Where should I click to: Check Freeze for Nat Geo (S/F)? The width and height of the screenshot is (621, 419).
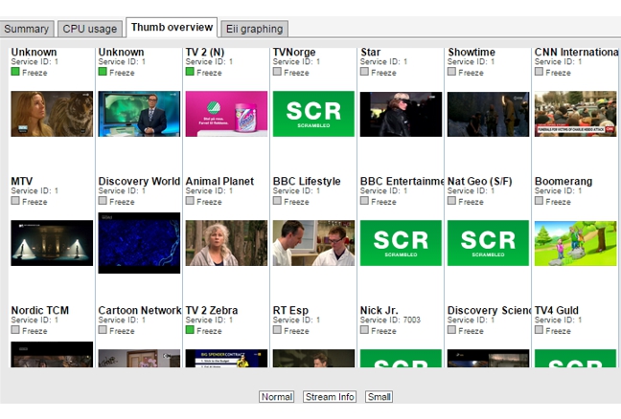pyautogui.click(x=451, y=200)
